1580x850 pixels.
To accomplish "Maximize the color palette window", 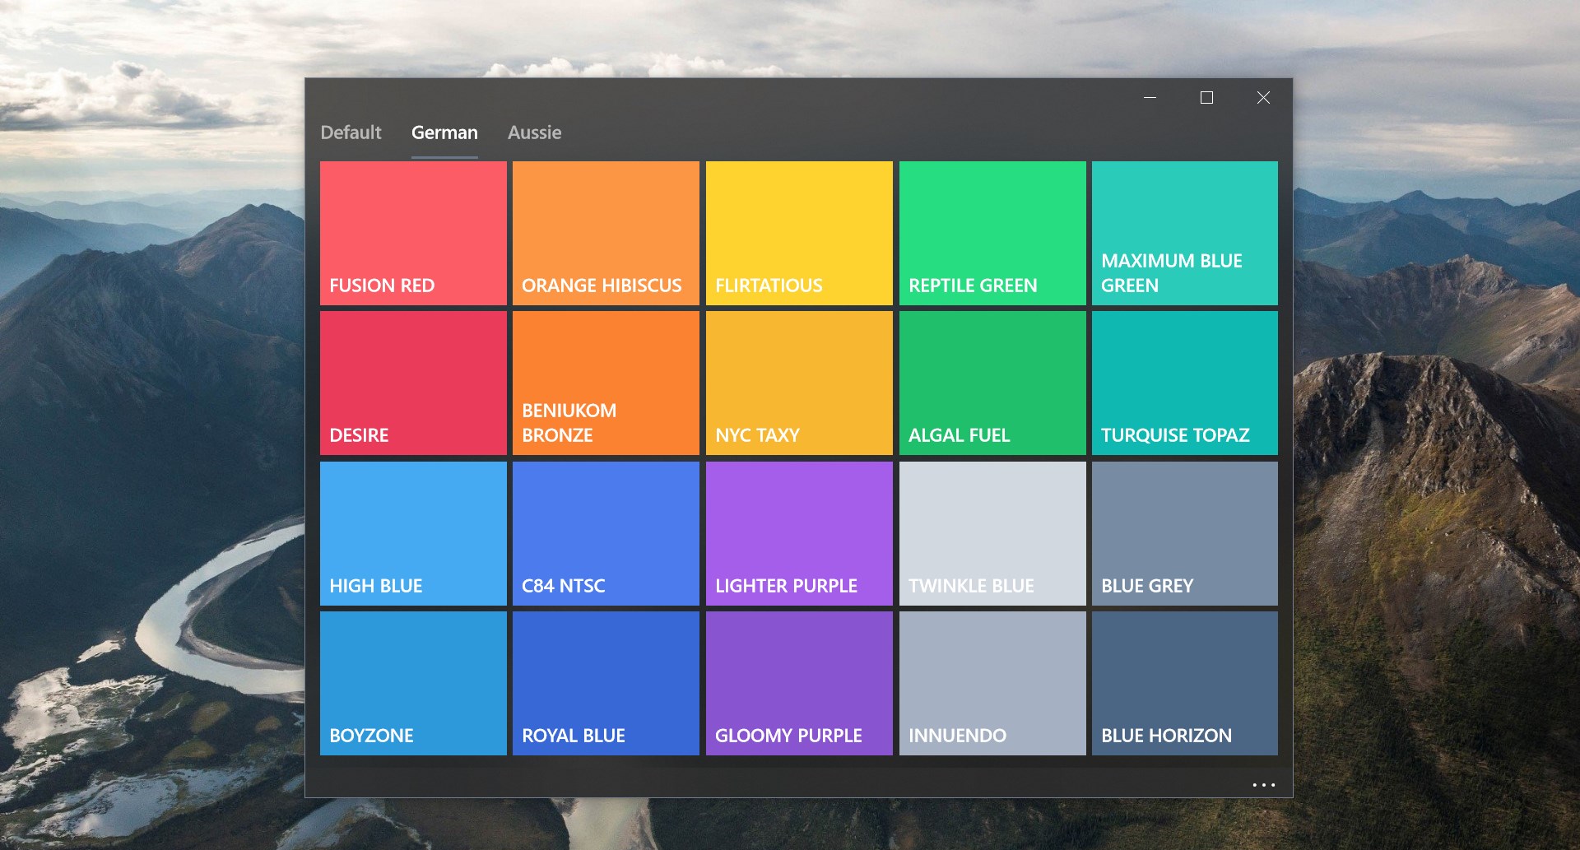I will pos(1206,98).
